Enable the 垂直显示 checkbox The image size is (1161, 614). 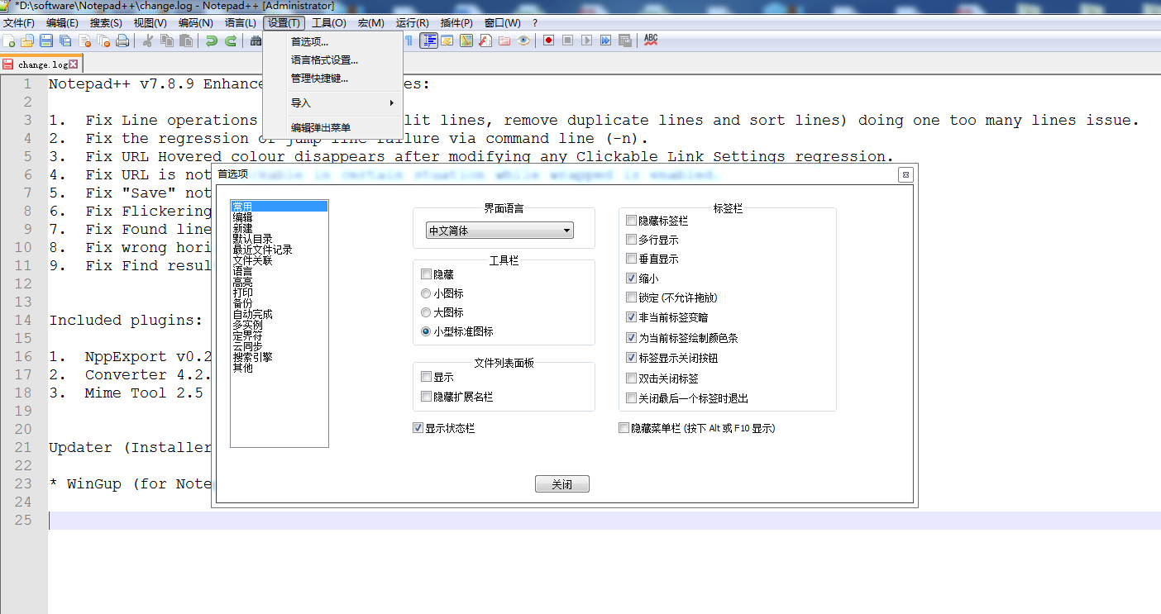[631, 259]
